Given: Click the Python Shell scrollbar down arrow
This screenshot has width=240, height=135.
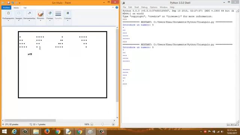Looking at the screenshot, I should coord(237,122).
